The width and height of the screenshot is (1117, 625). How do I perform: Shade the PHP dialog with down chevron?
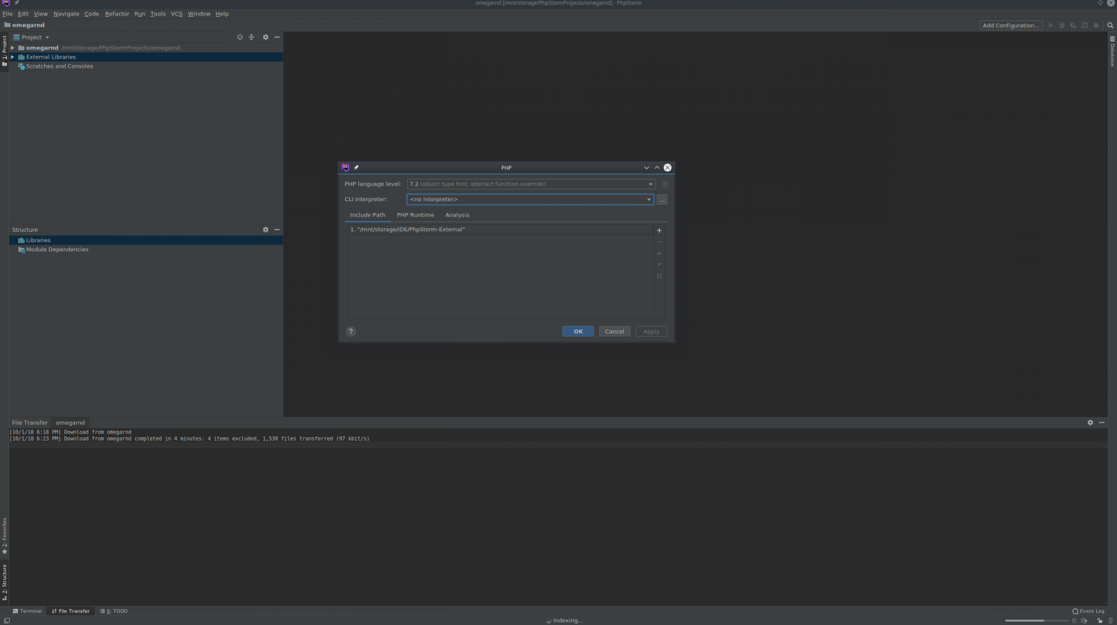(646, 168)
